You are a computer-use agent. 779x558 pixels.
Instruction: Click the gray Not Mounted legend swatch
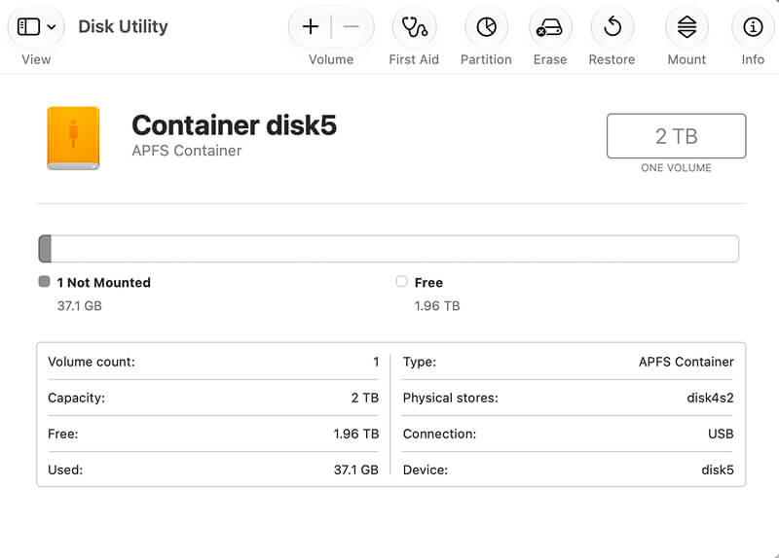tap(44, 282)
